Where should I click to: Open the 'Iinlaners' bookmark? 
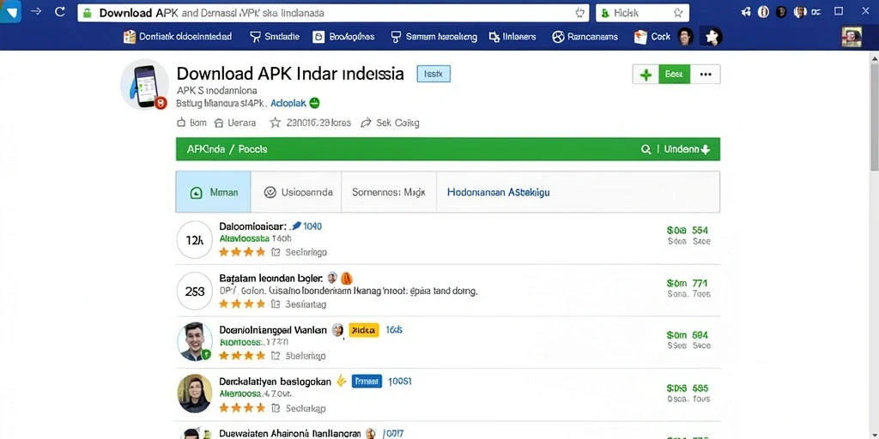tap(512, 37)
